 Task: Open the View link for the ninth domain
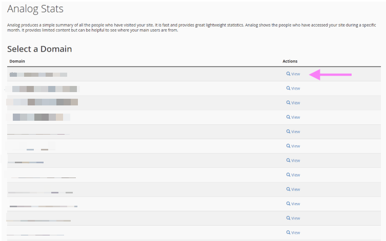click(295, 189)
